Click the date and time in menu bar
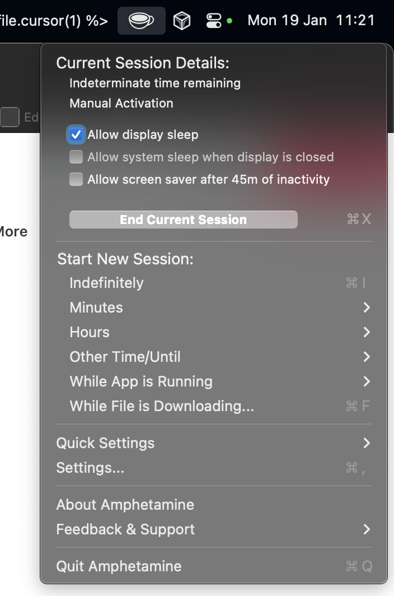Screen dimensions: 394x596 click(311, 21)
